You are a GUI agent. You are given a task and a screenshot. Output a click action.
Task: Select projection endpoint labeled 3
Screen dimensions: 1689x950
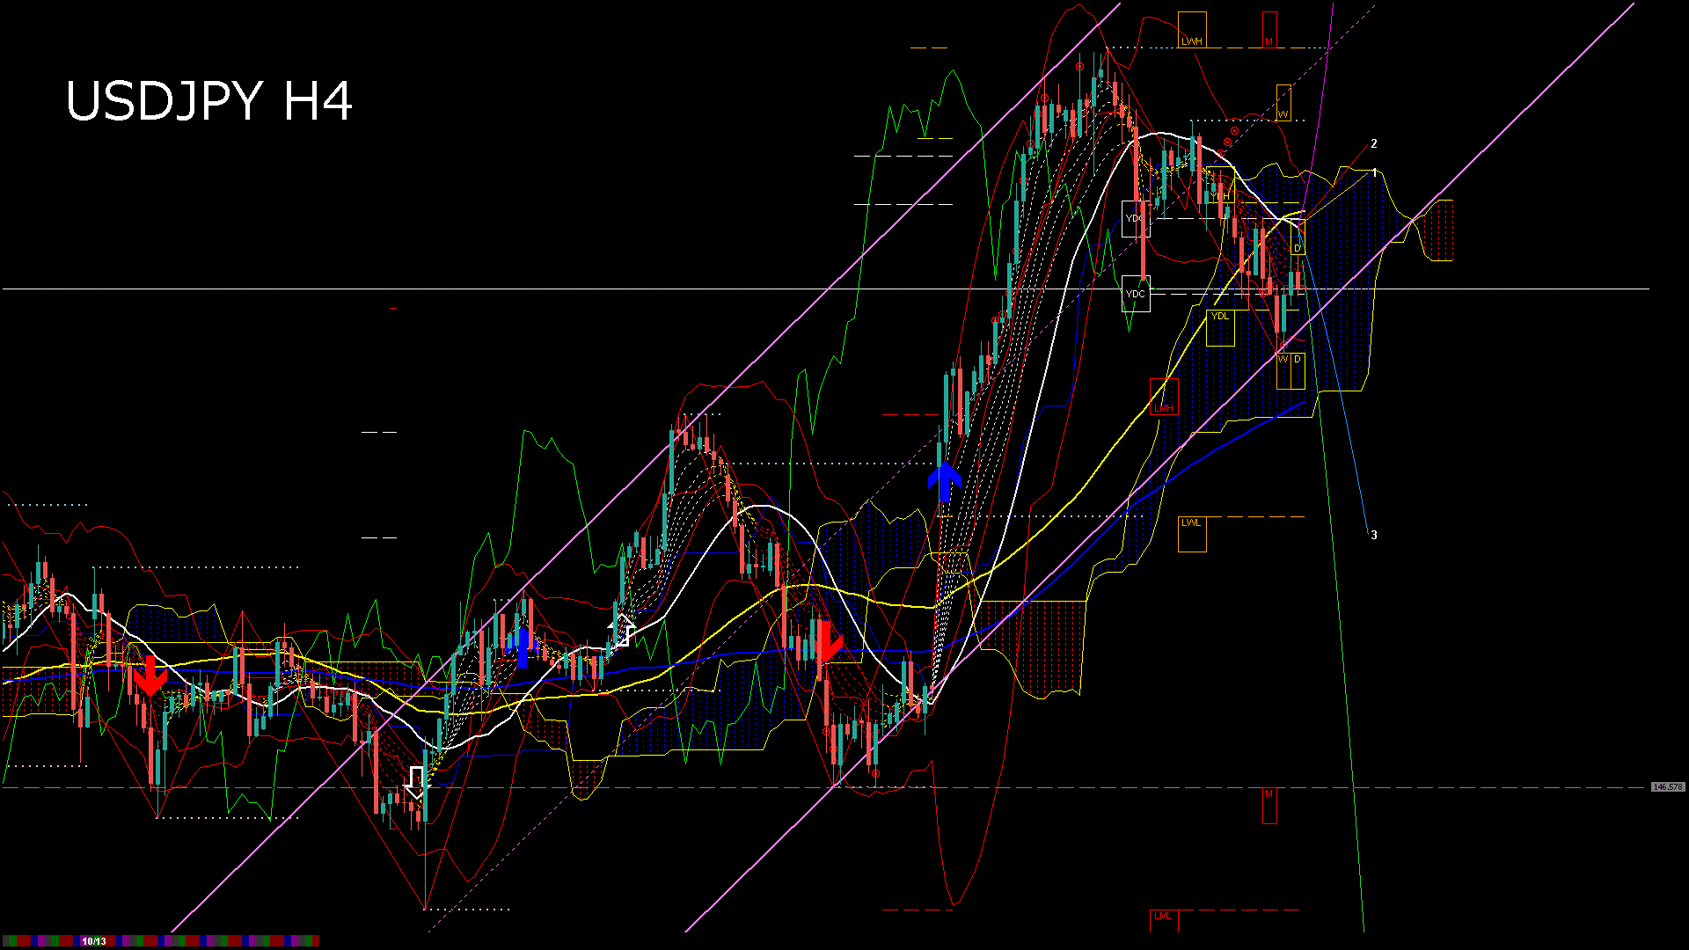tap(1373, 535)
